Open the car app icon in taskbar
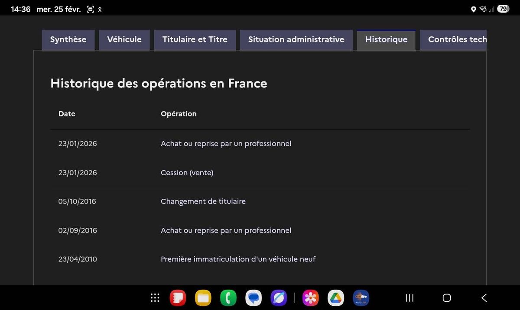520x310 pixels. (361, 298)
